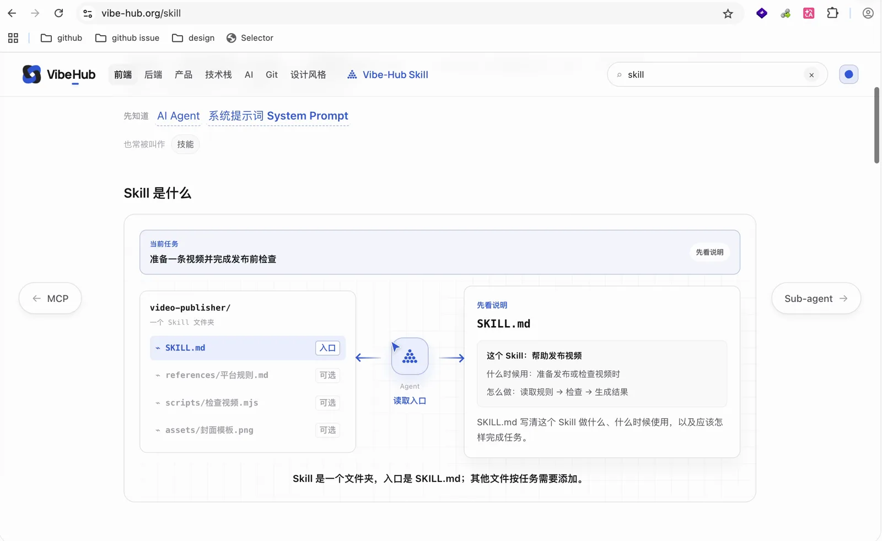Select the Git nav tab
The image size is (882, 541).
point(272,74)
